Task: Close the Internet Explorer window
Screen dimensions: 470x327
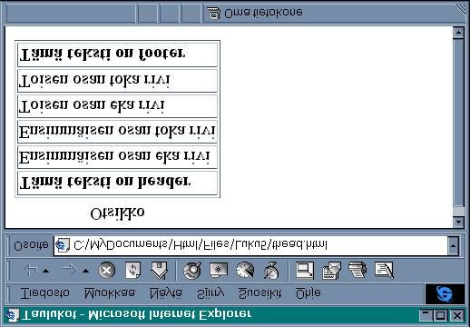Action: tap(456, 315)
